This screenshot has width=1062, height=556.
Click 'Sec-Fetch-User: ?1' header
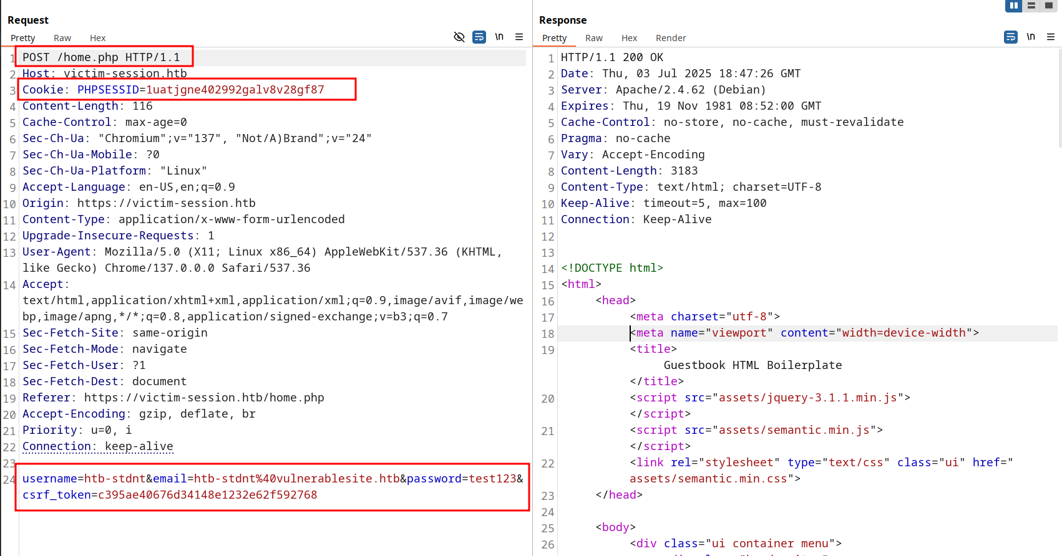[84, 365]
